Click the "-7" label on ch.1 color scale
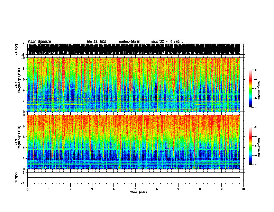Image resolution: width=274 pixels, height=212 pixels. coord(255,107)
